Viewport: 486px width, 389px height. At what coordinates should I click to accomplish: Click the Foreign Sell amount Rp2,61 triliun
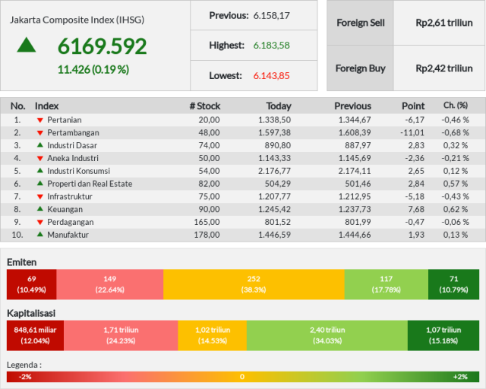click(444, 23)
